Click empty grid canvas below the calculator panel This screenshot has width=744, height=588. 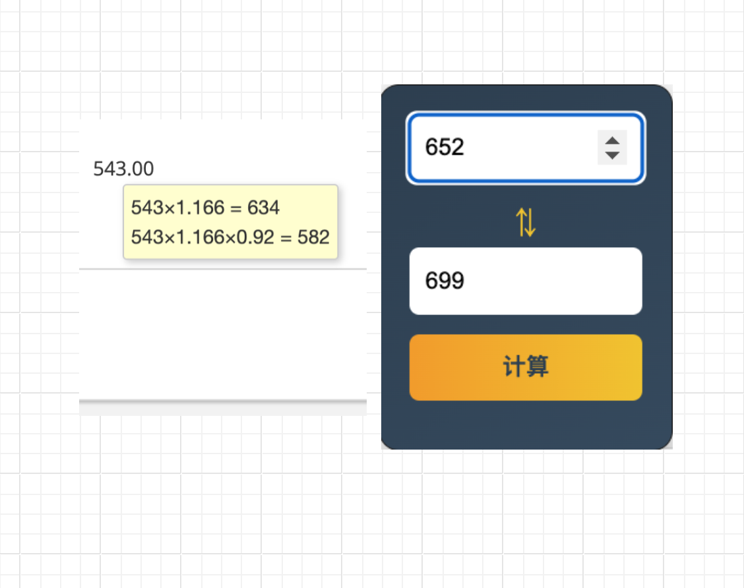coord(526,521)
